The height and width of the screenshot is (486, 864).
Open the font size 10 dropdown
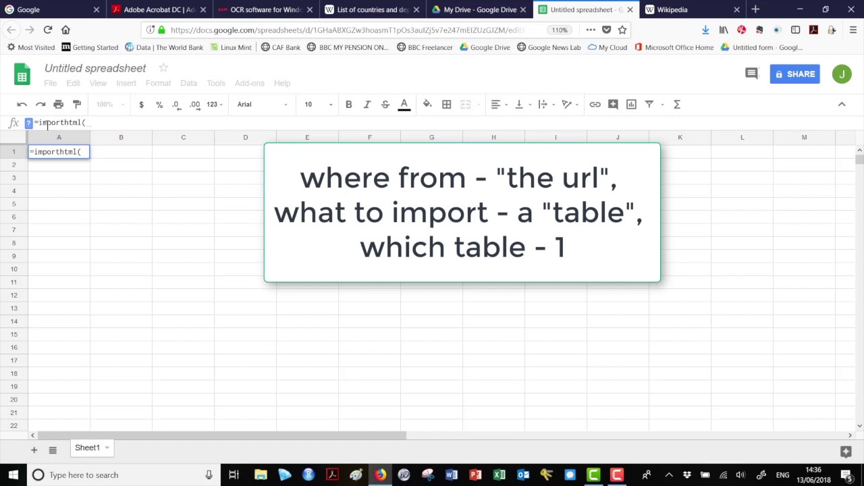click(x=318, y=104)
